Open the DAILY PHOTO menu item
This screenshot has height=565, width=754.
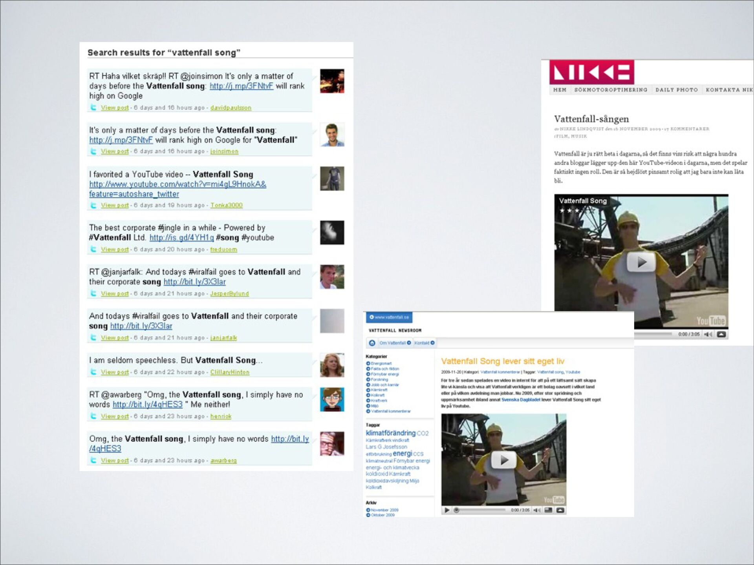pyautogui.click(x=676, y=90)
